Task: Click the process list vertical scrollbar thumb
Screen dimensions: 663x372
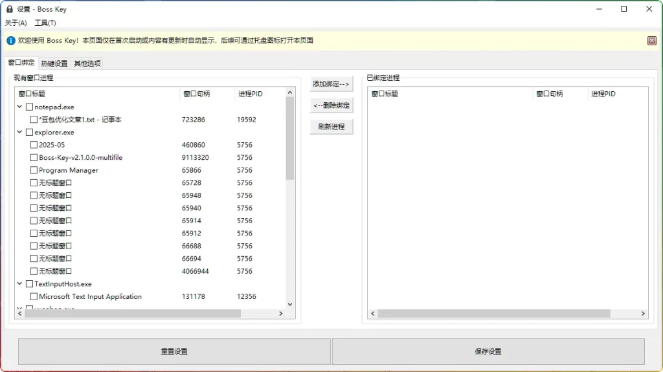Action: [289, 138]
